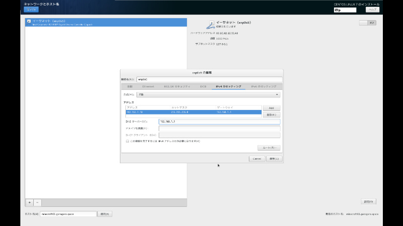Image resolution: width=403 pixels, height=226 pixels.
Task: Click the Add address button
Action: pyautogui.click(x=271, y=108)
